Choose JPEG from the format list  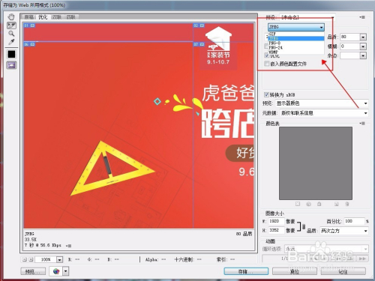point(296,38)
